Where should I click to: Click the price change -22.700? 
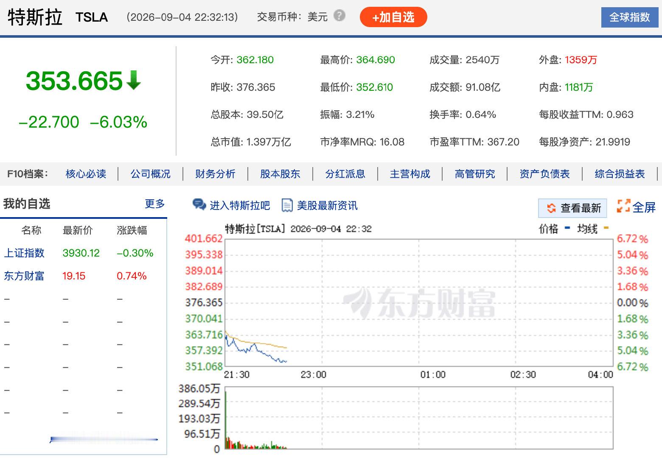pos(49,122)
